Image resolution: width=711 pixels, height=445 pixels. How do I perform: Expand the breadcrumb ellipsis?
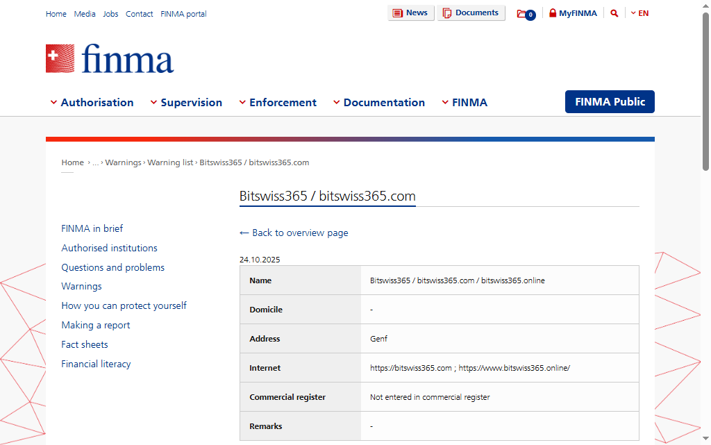click(x=95, y=162)
